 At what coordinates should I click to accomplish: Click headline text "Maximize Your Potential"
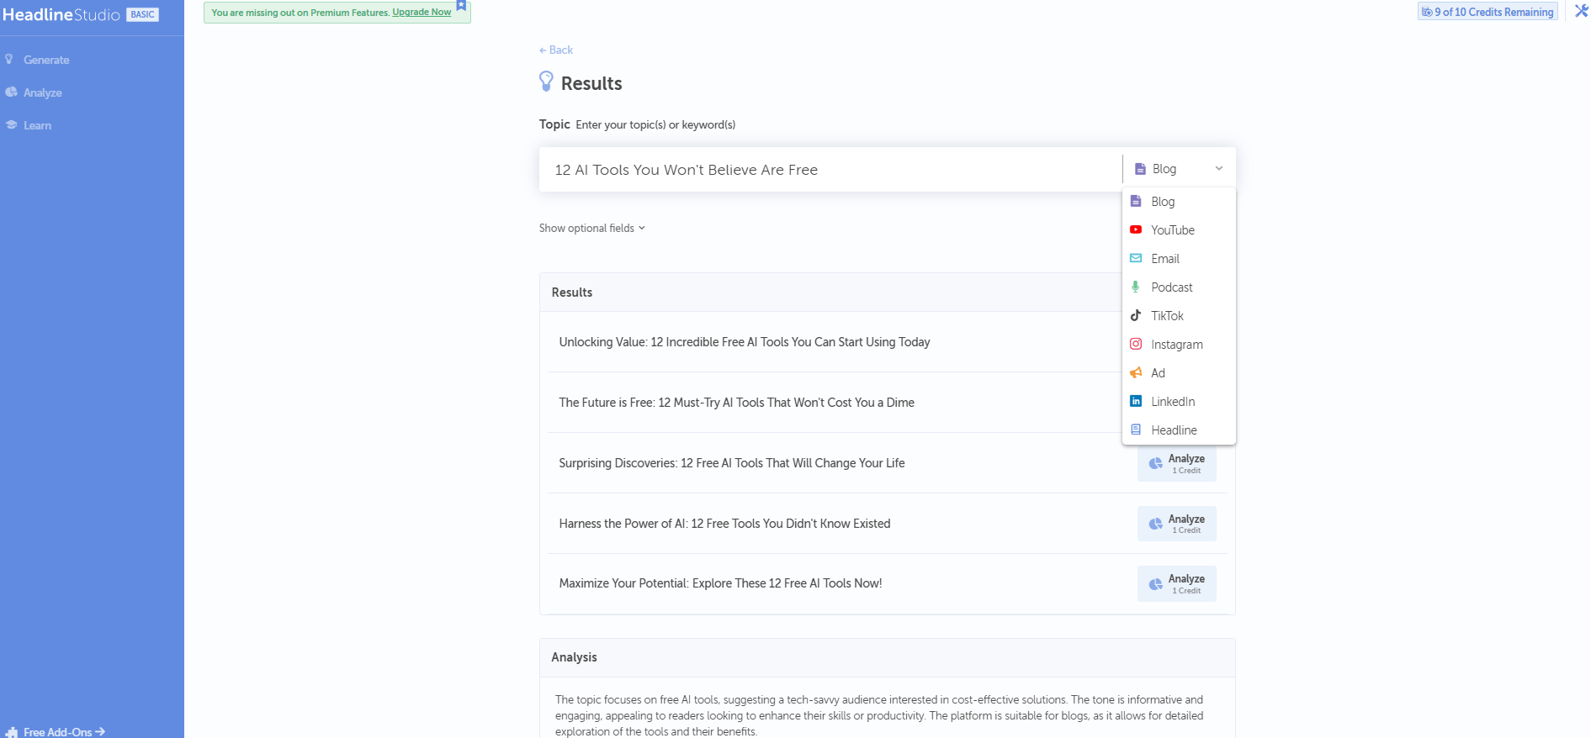point(720,583)
